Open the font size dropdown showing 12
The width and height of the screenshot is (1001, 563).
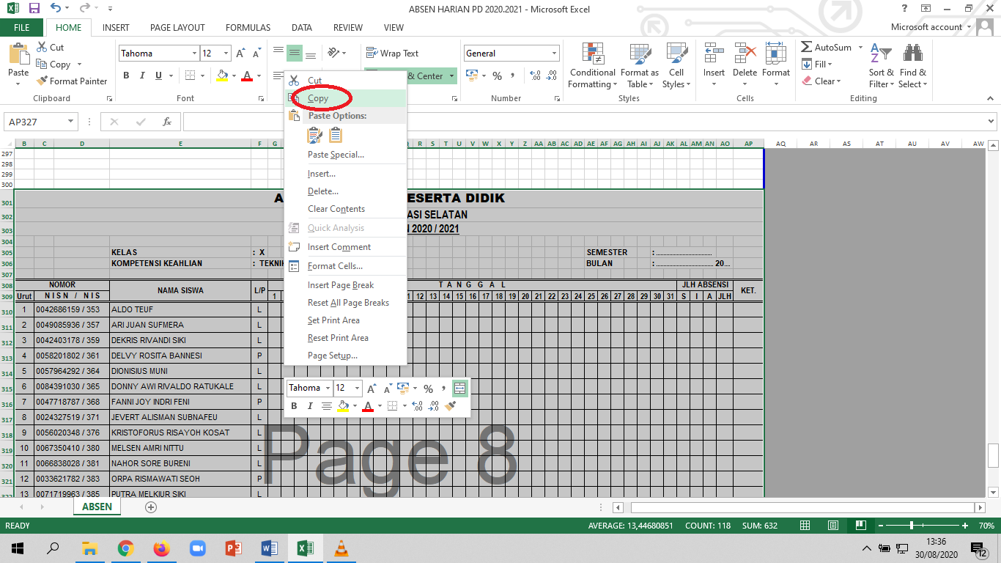point(215,53)
